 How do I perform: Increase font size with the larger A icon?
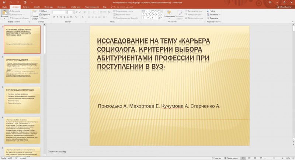pyautogui.click(x=77, y=12)
